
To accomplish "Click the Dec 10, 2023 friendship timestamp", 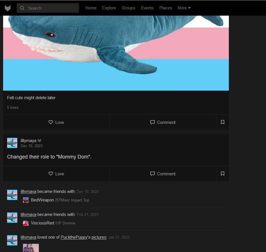I will pos(88,192).
